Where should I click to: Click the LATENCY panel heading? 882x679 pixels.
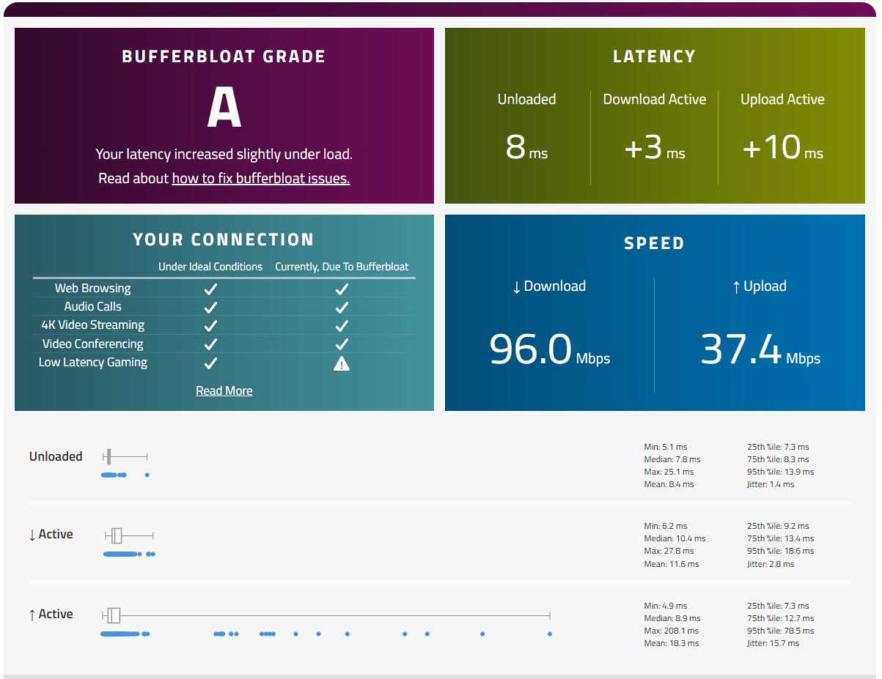pyautogui.click(x=654, y=56)
